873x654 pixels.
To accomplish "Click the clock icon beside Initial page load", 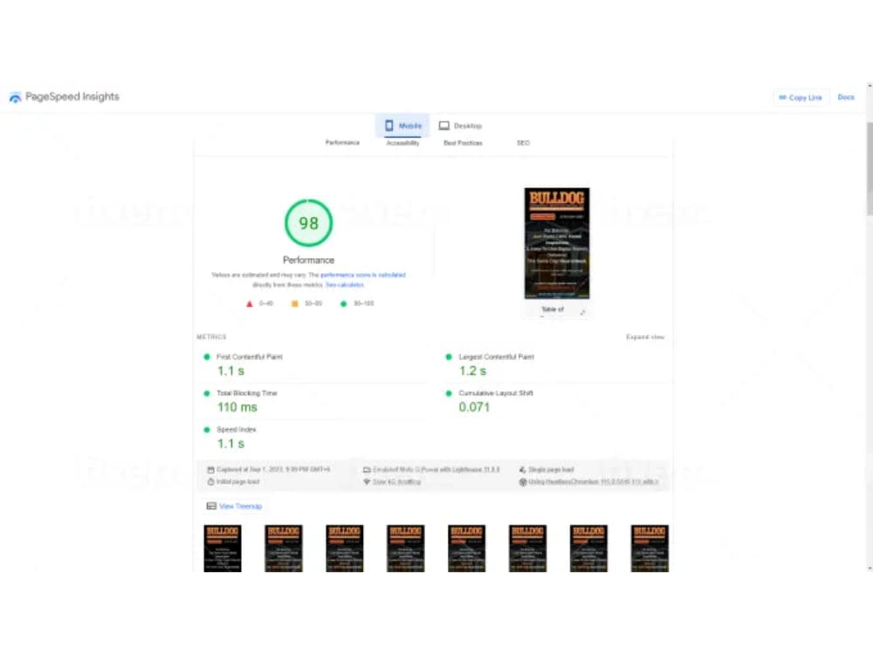I will click(x=210, y=480).
